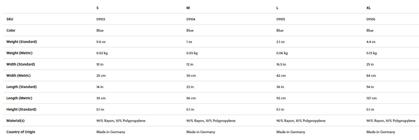Click the Height (Standard) row label

[21, 109]
